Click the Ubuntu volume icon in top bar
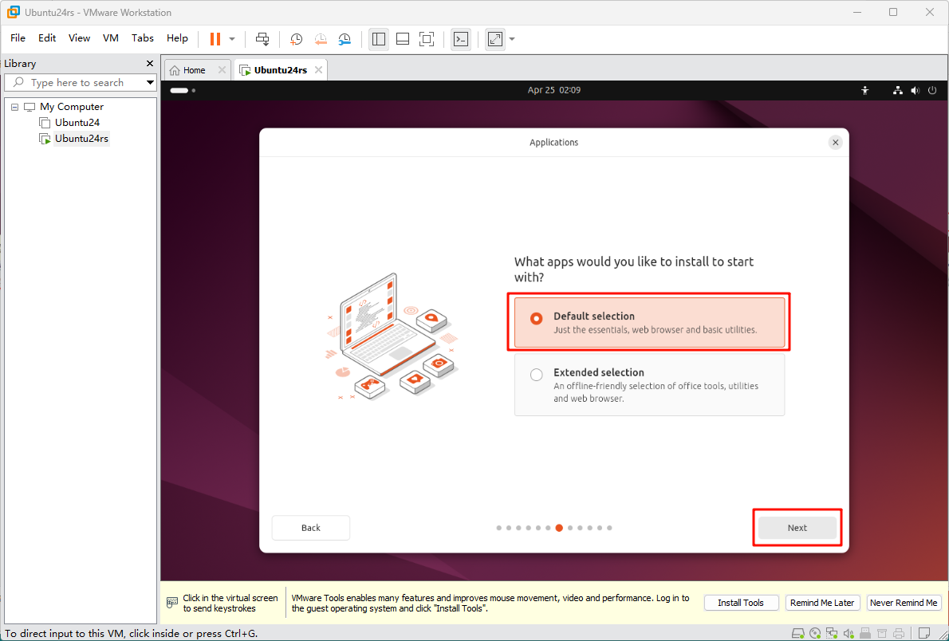The image size is (949, 641). tap(916, 90)
